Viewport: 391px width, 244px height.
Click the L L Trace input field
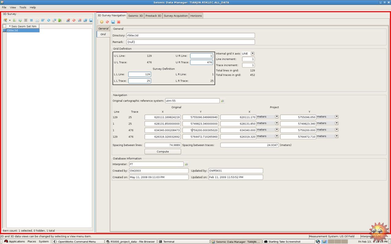point(140,81)
